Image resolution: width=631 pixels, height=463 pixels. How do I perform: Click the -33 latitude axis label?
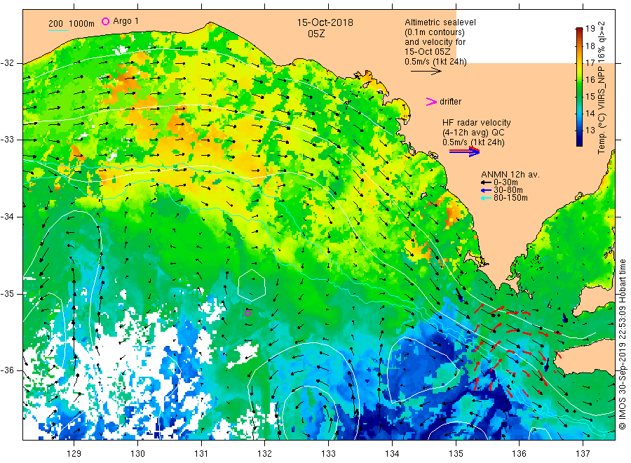click(8, 140)
